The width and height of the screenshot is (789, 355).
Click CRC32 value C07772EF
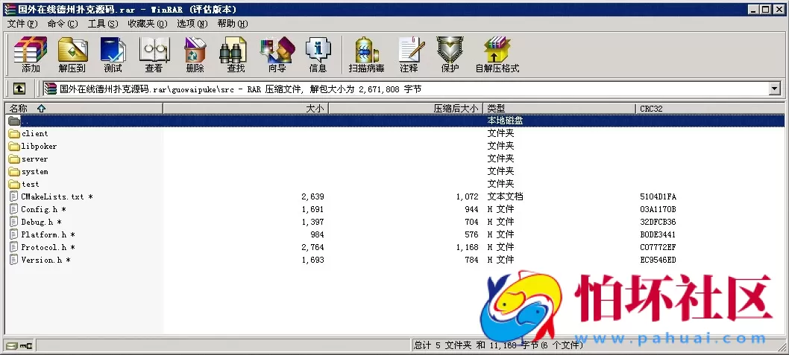click(658, 247)
